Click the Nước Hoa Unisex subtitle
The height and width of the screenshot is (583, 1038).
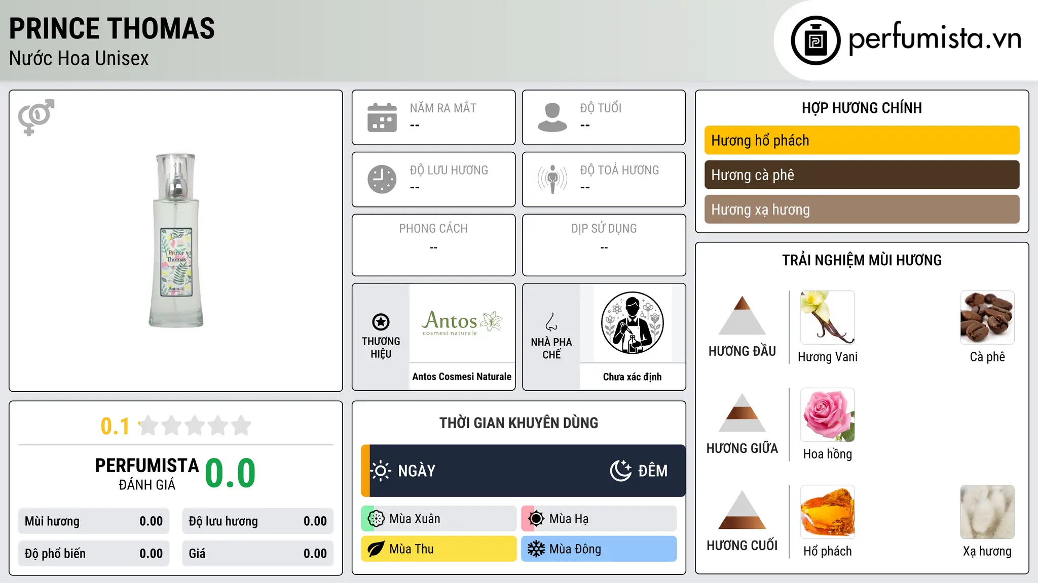click(79, 59)
